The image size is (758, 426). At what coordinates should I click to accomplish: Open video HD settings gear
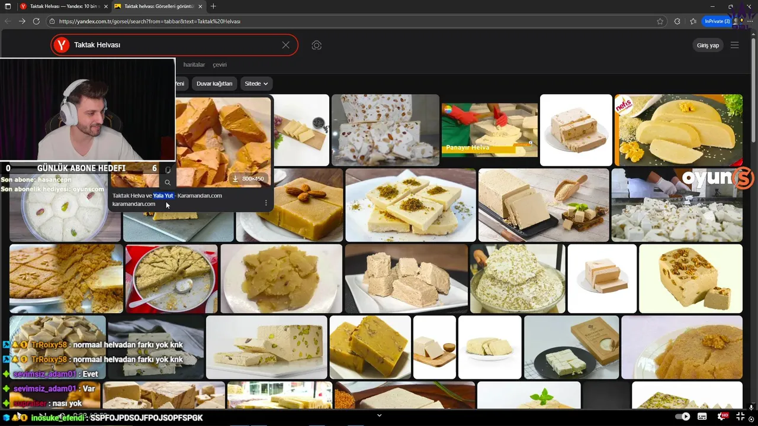point(723,417)
